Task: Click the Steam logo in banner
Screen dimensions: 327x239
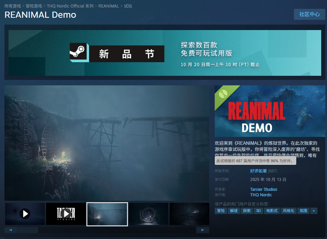Action: coord(79,52)
